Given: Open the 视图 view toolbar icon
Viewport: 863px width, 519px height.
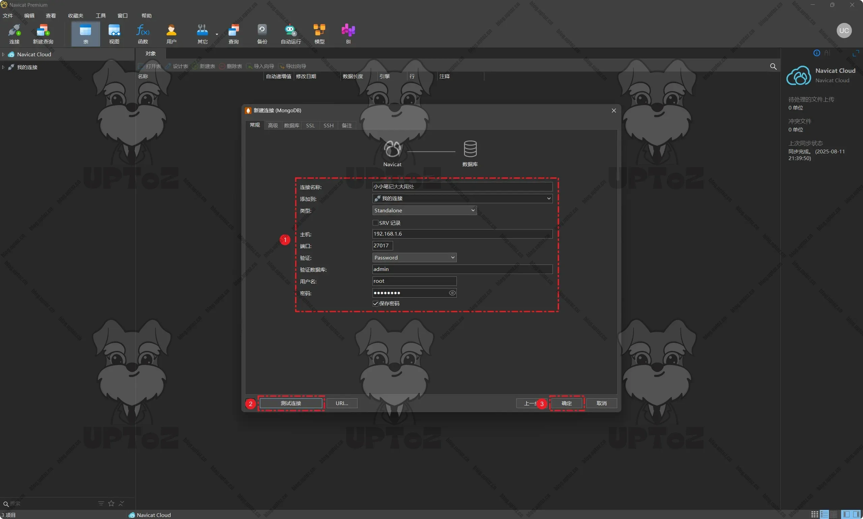Looking at the screenshot, I should tap(114, 34).
